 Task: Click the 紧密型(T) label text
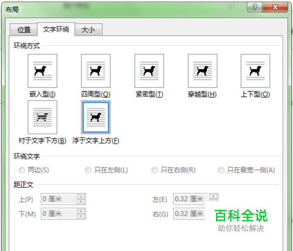click(149, 94)
